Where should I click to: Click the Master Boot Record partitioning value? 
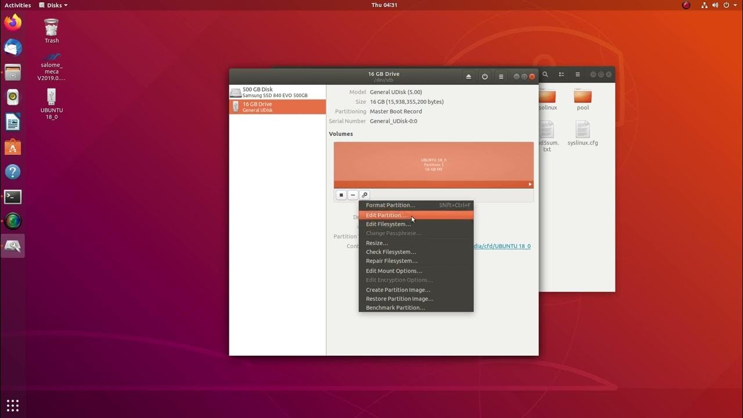(396, 111)
